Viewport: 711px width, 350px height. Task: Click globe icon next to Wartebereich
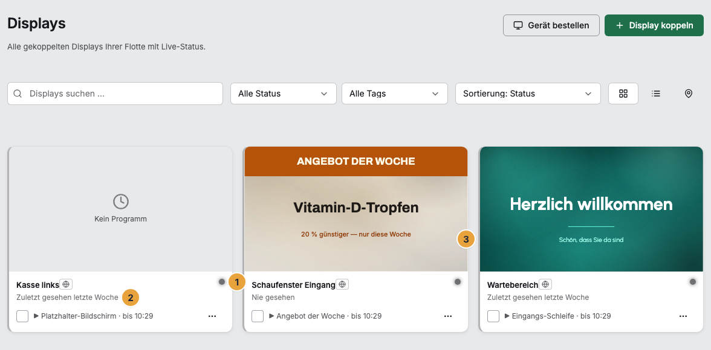(545, 284)
